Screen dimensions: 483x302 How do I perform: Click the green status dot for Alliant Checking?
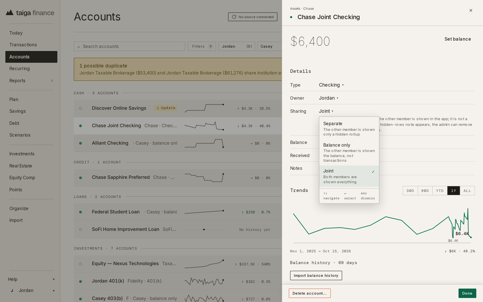click(80, 143)
